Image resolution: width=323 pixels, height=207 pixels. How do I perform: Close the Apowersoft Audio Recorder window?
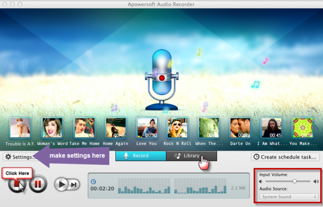tap(4, 4)
